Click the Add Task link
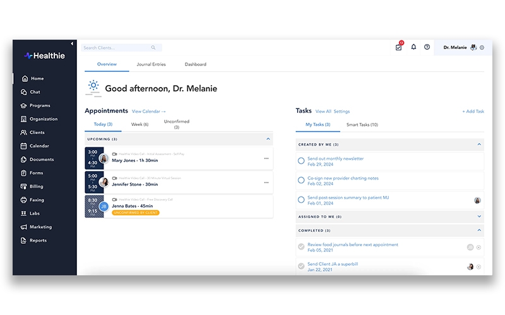505x315 pixels. click(x=473, y=112)
